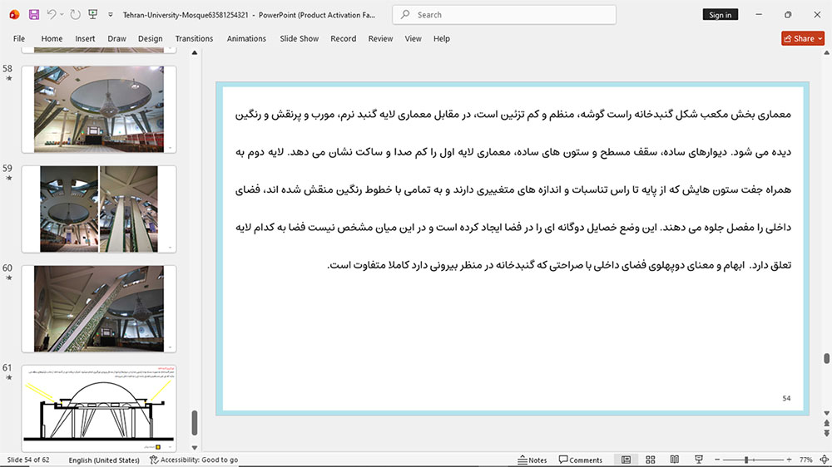Screen dimensions: 832x467
Task: Select slide 60 thumbnail
Action: point(99,308)
